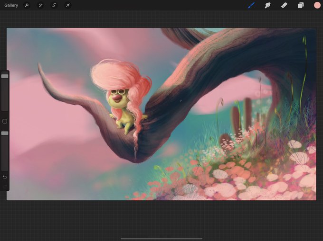Open the active color picker
The image size is (323, 241).
point(317,5)
